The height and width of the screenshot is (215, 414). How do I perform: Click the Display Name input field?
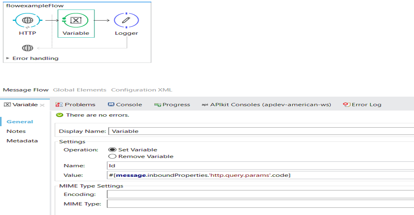coord(261,131)
